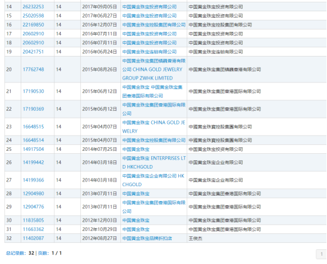Open 中国黄金珠宝企业有限公司 HKCHGOLD link
327x264 pixels.
[153, 180]
